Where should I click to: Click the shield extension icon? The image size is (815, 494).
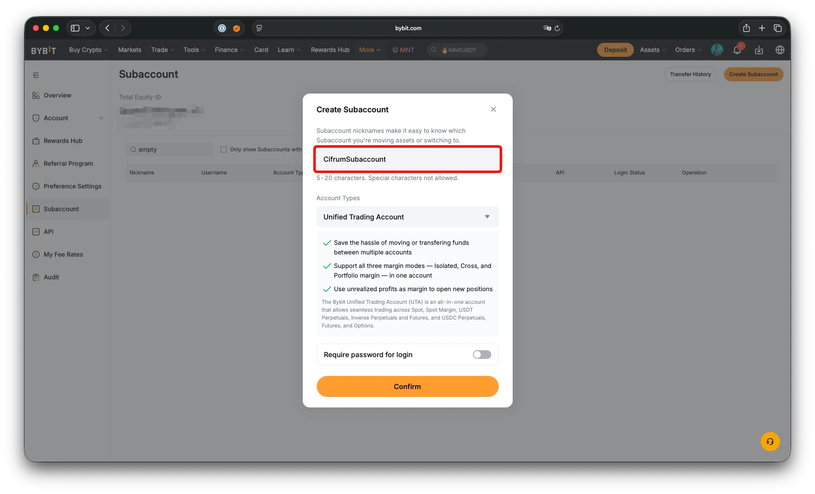tap(236, 28)
